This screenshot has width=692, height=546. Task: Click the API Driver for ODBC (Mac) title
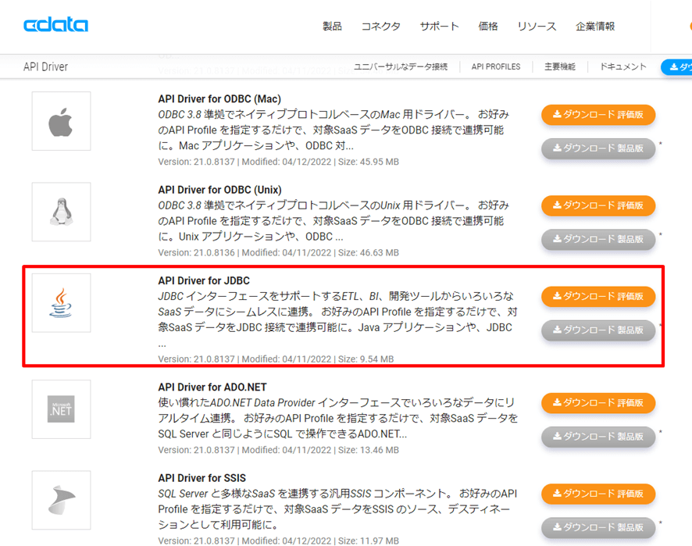219,99
